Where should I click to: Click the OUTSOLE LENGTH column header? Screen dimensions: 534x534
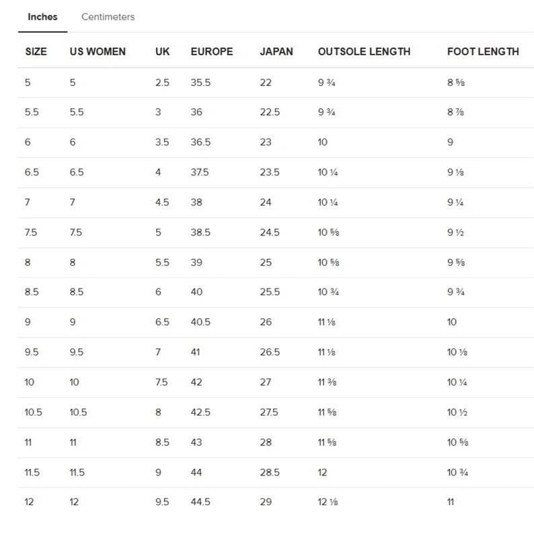pyautogui.click(x=364, y=51)
